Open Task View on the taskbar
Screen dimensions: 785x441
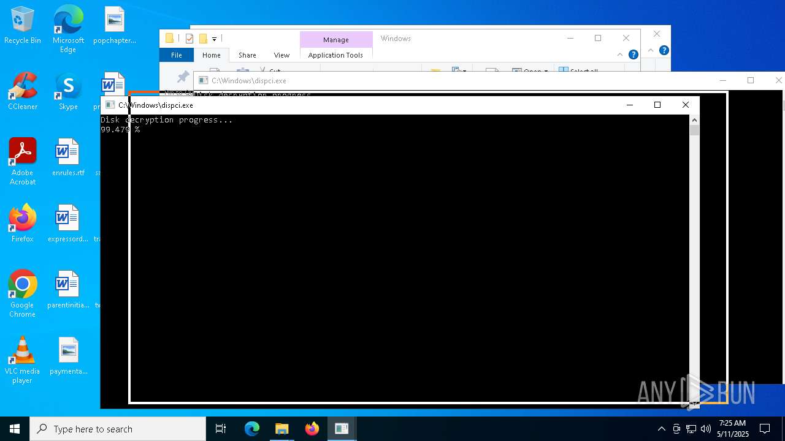221,429
